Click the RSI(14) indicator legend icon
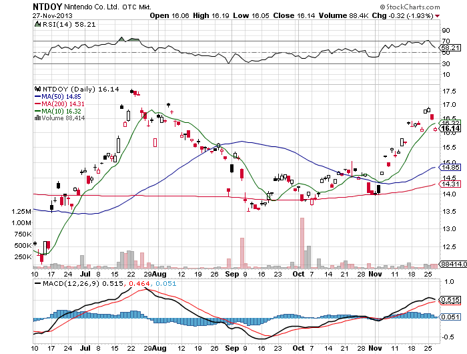The width and height of the screenshot is (467, 354). tap(37, 24)
